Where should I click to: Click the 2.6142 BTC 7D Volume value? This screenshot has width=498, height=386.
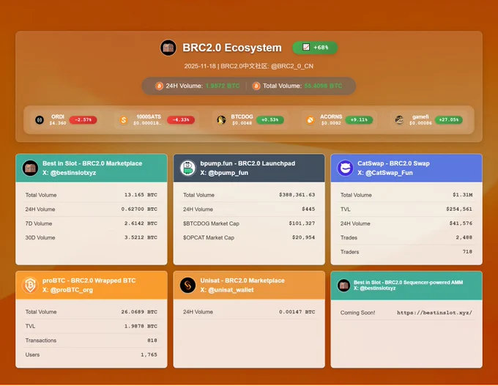click(141, 223)
